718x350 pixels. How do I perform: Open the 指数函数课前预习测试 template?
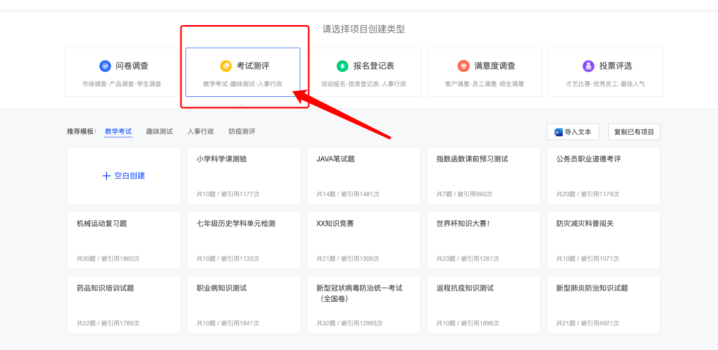click(x=484, y=176)
